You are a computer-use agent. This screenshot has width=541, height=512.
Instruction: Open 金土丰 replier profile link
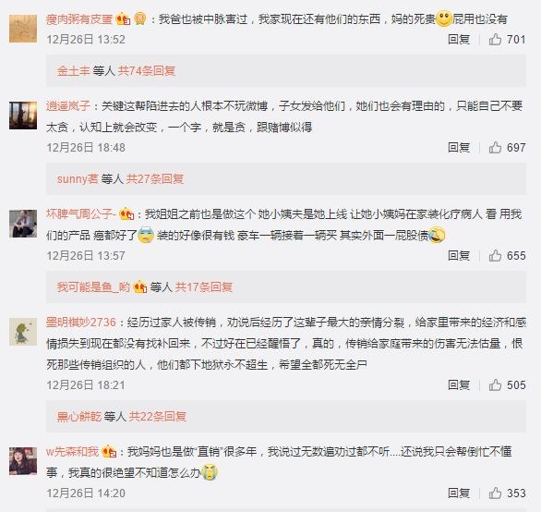(74, 71)
